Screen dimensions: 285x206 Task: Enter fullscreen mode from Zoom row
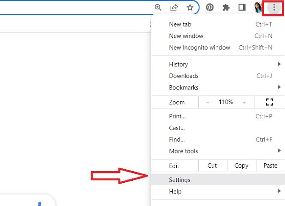click(x=270, y=102)
